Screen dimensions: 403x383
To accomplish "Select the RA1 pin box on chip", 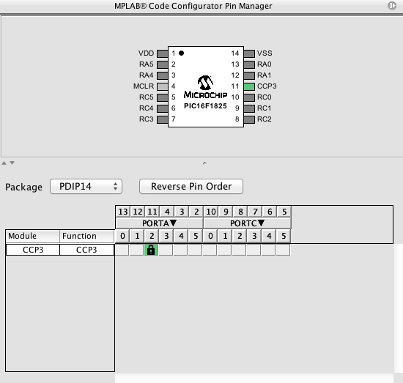I will 249,75.
